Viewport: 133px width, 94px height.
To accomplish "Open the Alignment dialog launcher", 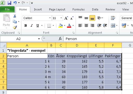I will point(117,33).
